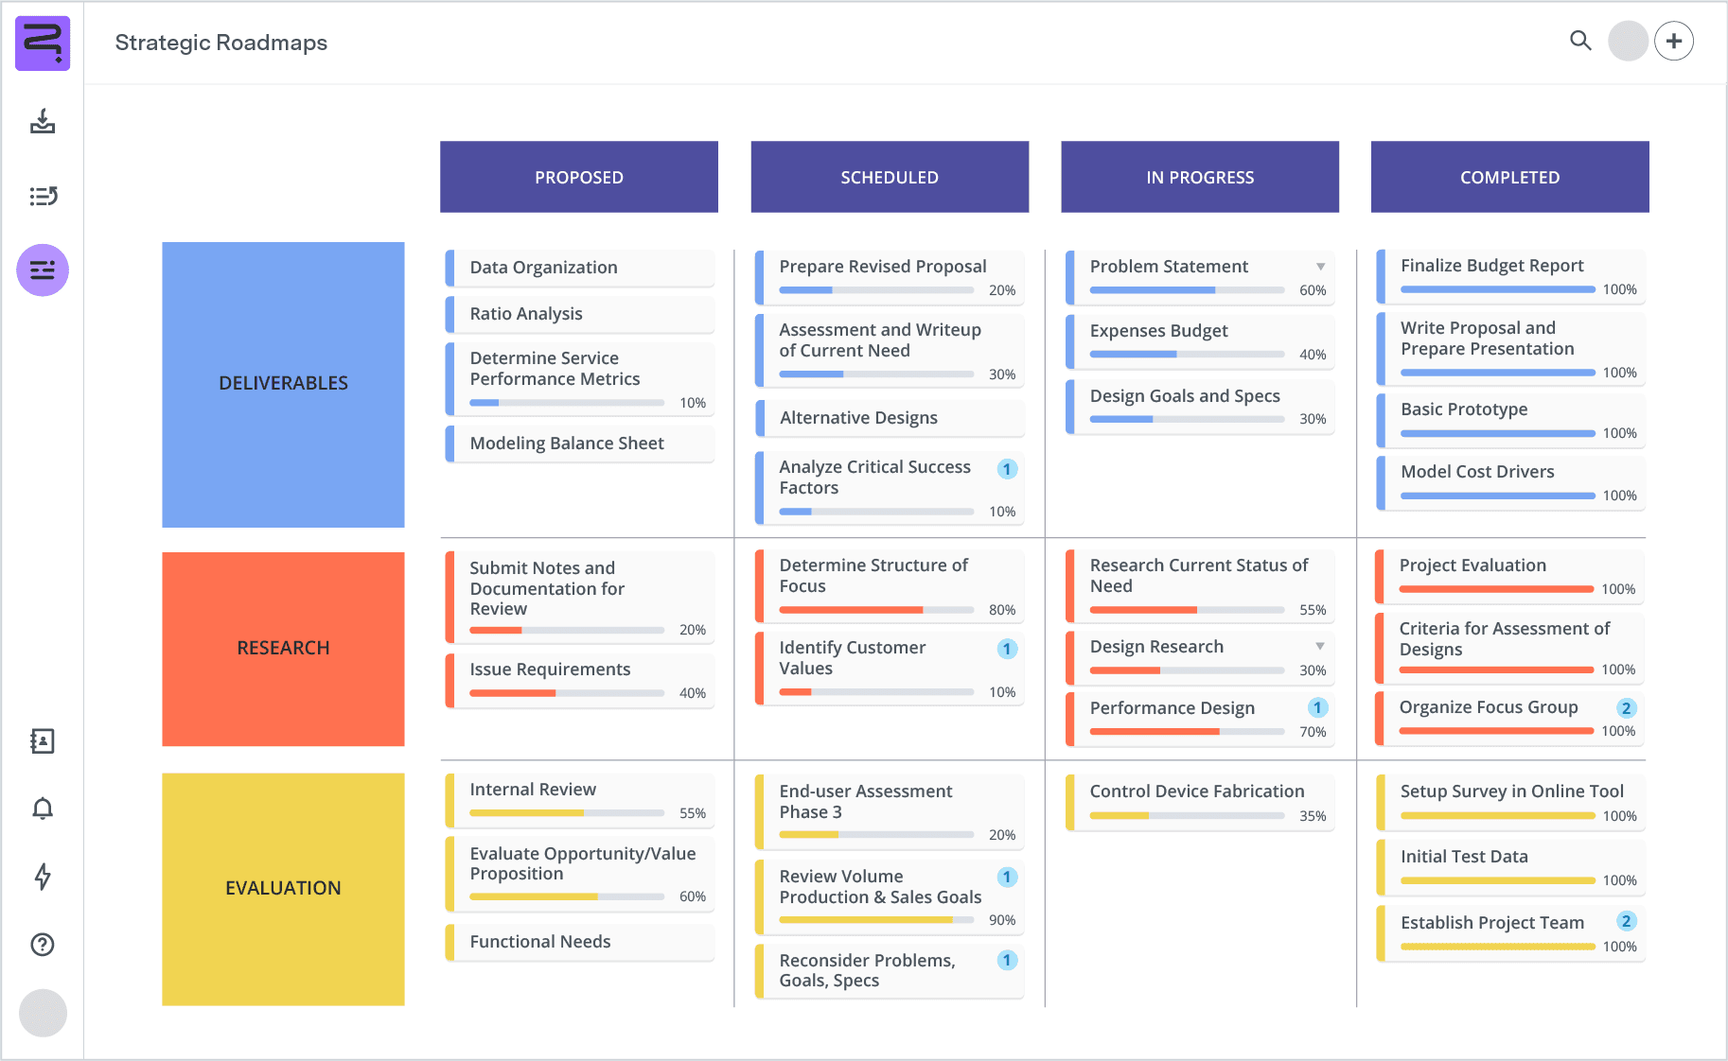Screen dimensions: 1728x1061
Task: Expand the Design Research card dropdown
Action: [x=1322, y=645]
